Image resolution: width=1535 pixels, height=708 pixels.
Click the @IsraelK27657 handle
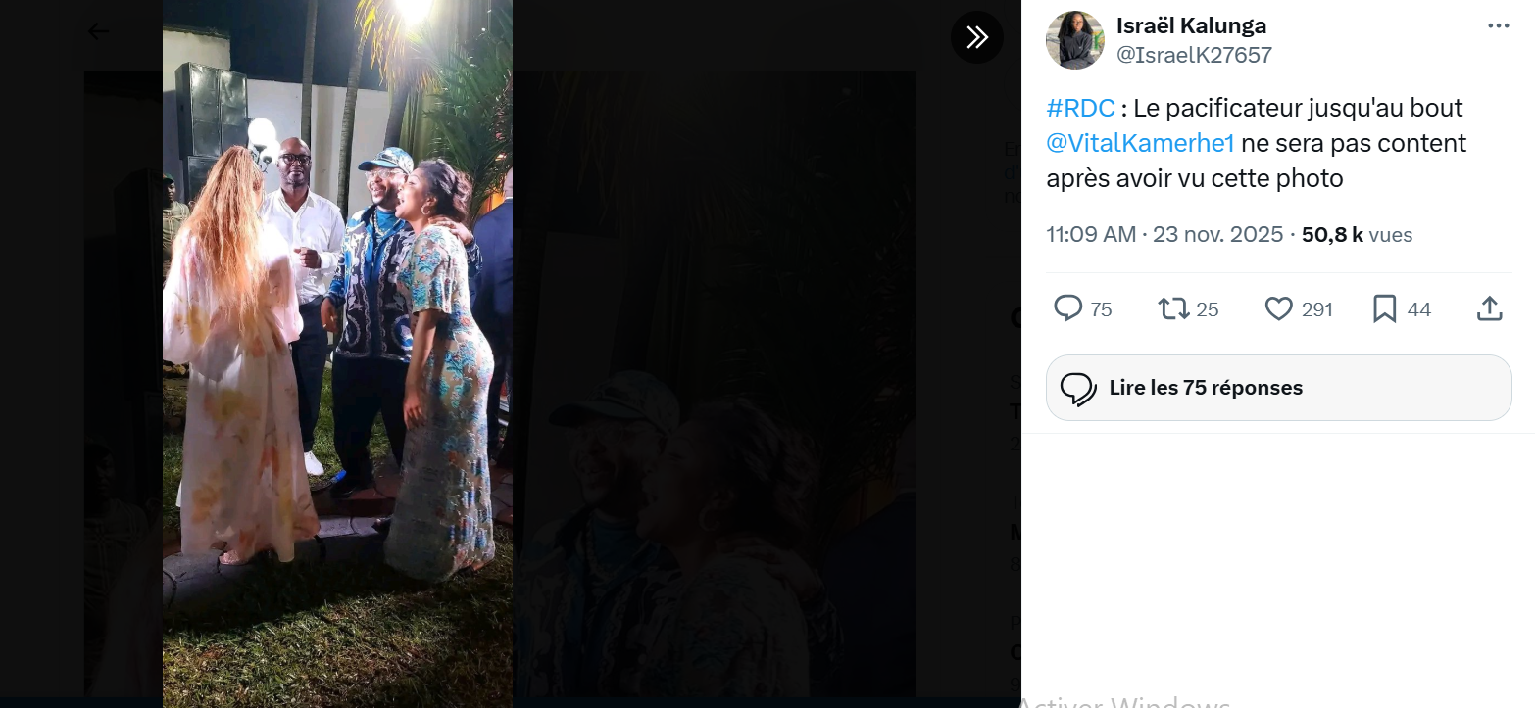[1194, 56]
